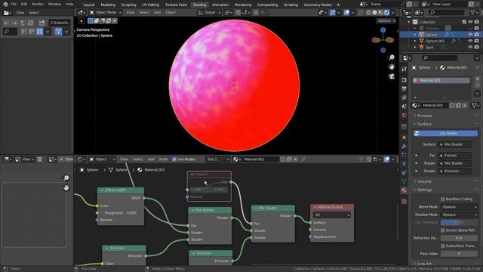Open the Render menu
This screenshot has height=272, width=483.
click(38, 5)
